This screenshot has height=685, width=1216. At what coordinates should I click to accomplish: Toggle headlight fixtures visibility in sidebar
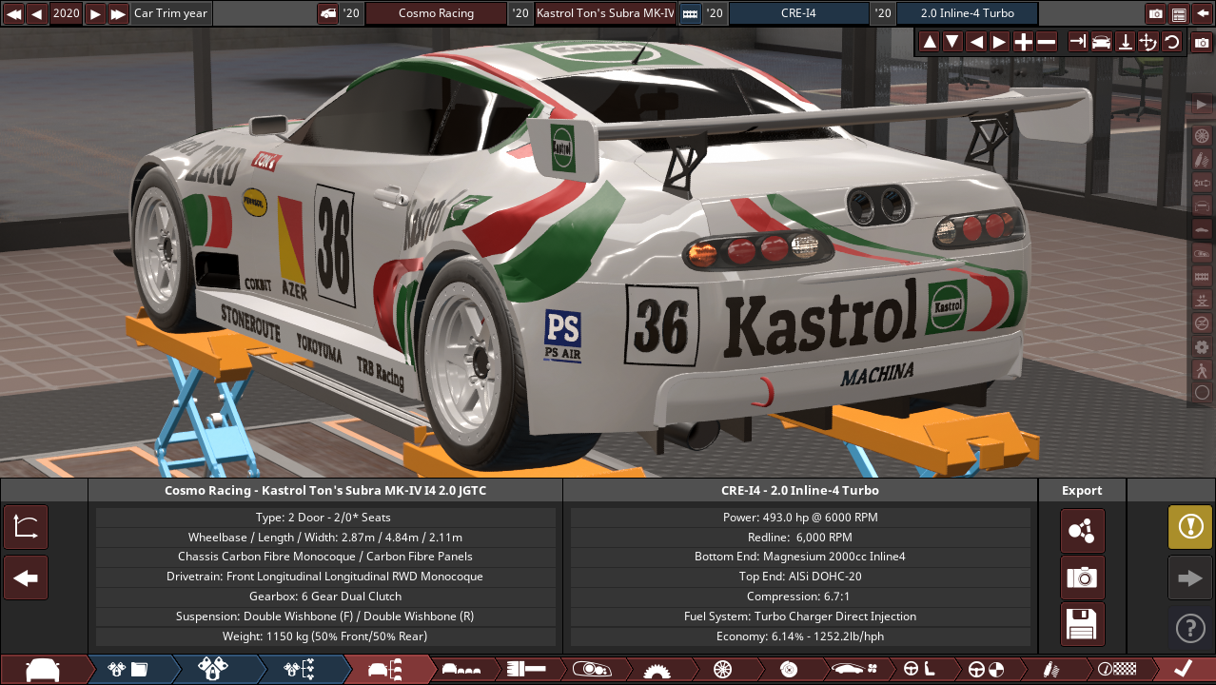1202,253
